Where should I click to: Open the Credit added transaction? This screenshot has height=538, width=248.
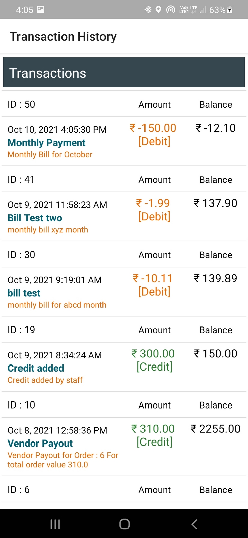tap(36, 368)
